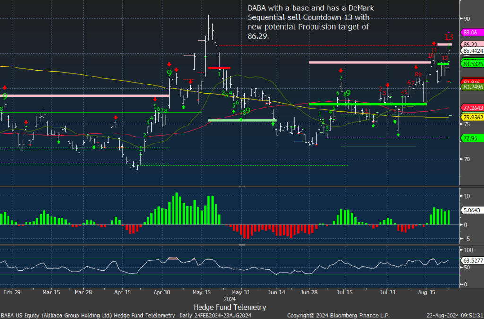Click the magenta 88.06 price label
484x319 pixels.
click(472, 32)
